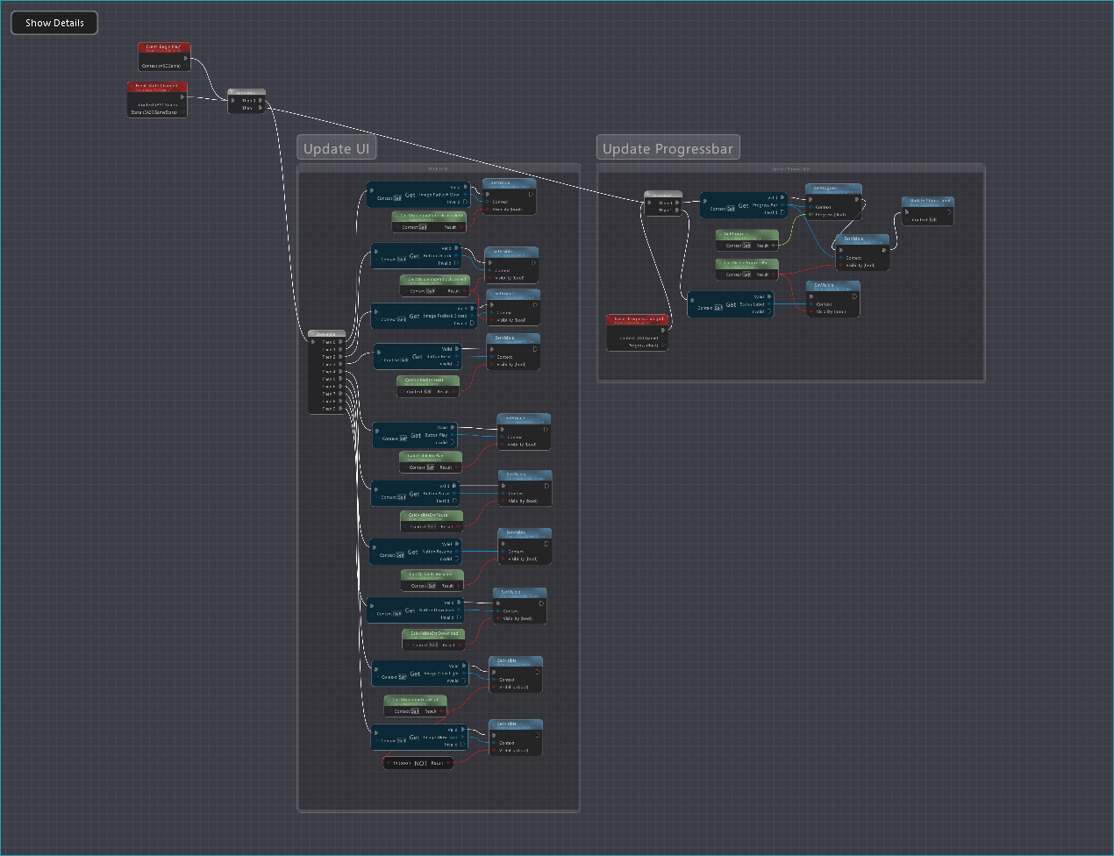This screenshot has width=1114, height=856.
Task: Click the Progress float pin on Set Progress
Action: point(811,214)
